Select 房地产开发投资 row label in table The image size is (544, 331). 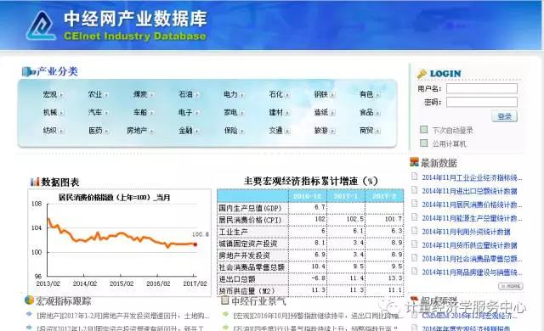coord(244,255)
